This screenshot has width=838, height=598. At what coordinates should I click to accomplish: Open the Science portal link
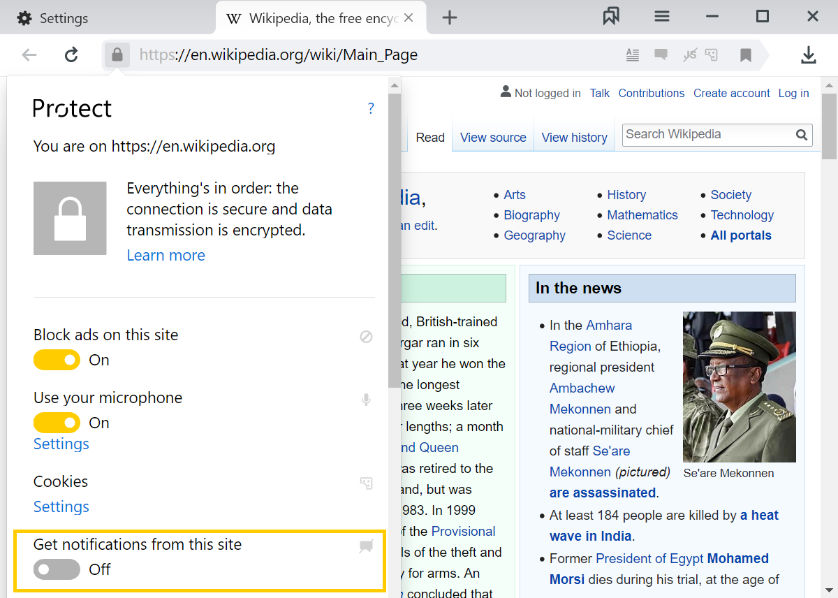click(x=629, y=235)
